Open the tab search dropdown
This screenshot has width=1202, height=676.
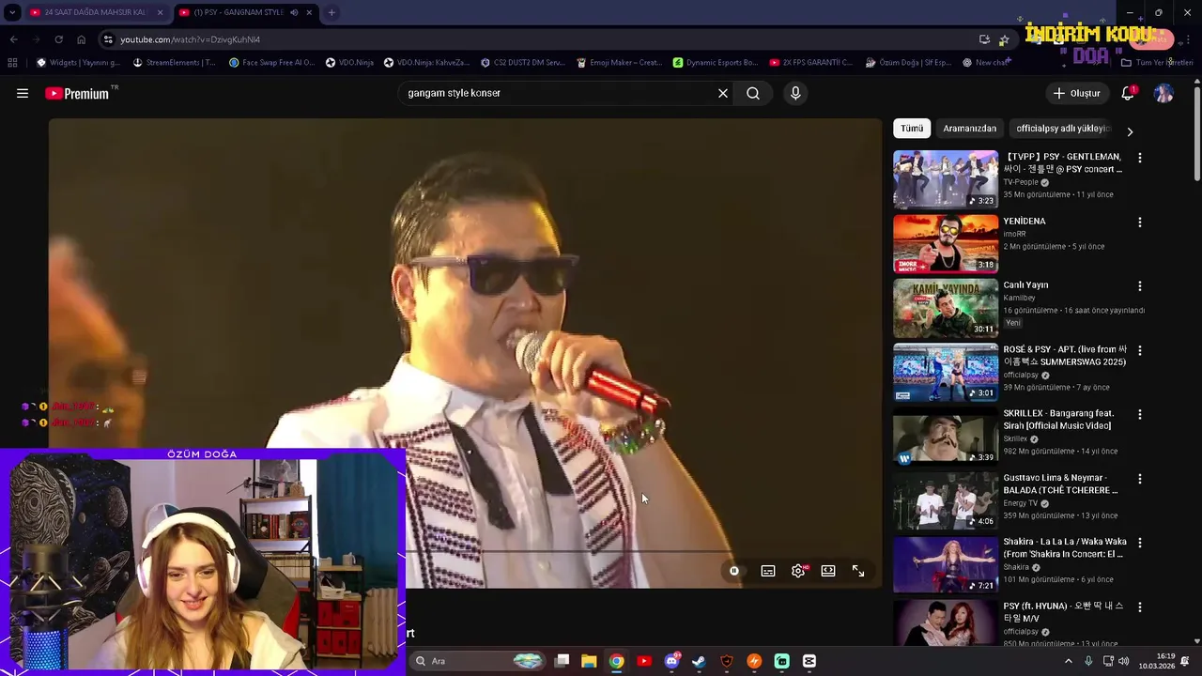tap(11, 12)
